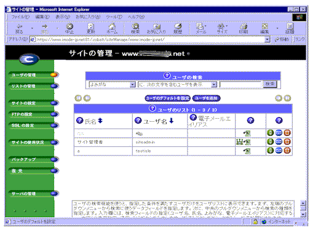Sort list by 氏名 using its arrows
Image resolution: width=318 pixels, height=230 pixels.
tap(100, 121)
